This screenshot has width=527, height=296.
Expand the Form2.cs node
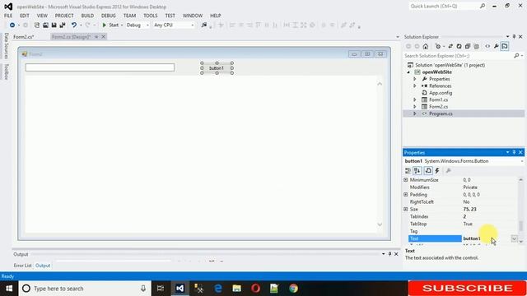[x=415, y=107]
